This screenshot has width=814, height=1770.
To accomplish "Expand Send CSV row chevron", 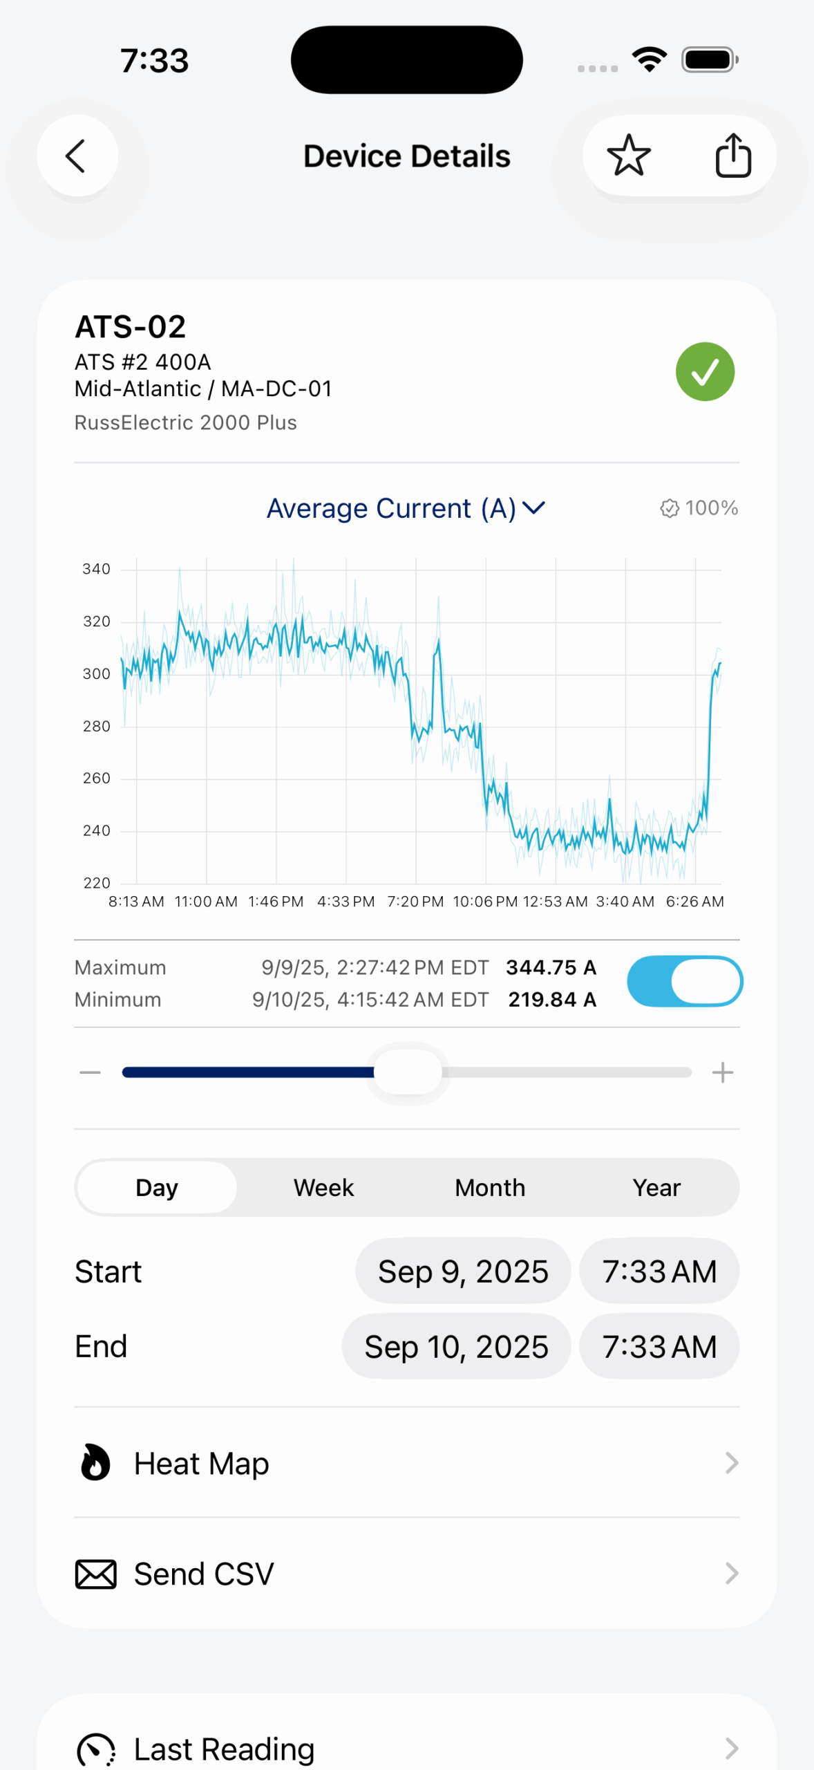I will click(x=731, y=1574).
